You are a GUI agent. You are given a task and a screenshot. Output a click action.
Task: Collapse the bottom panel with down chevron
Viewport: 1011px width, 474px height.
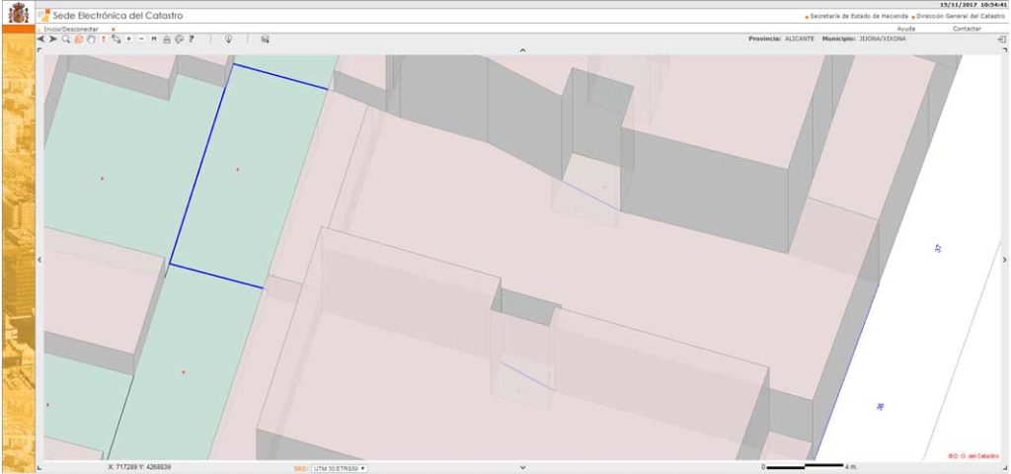pyautogui.click(x=522, y=467)
